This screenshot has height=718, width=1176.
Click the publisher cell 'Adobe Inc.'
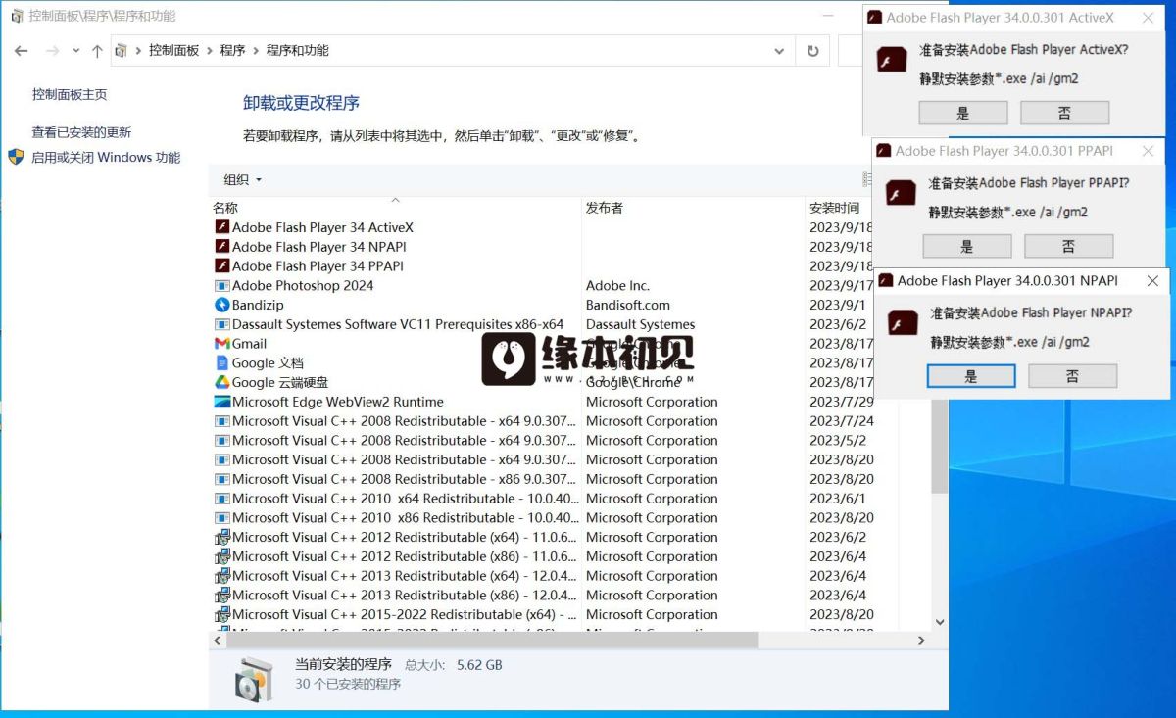618,286
